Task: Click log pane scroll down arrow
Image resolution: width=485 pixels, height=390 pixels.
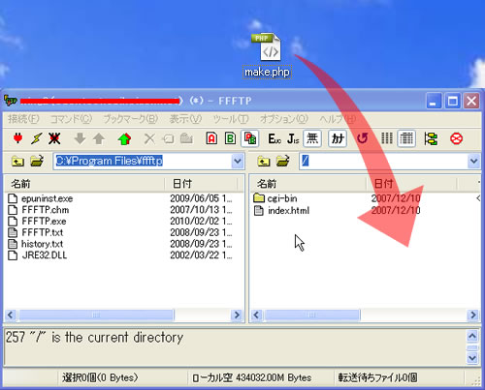Action: (x=472, y=358)
